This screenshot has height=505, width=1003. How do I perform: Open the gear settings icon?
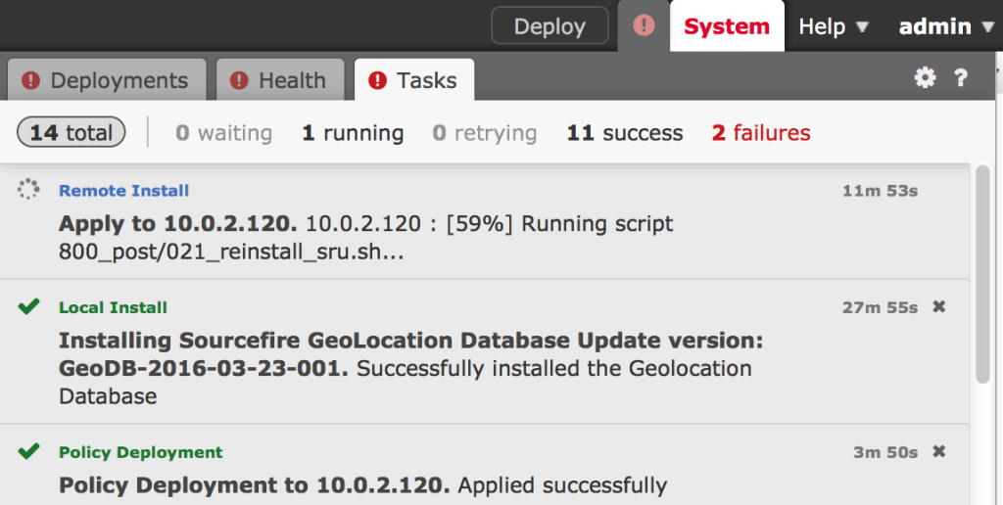[925, 78]
